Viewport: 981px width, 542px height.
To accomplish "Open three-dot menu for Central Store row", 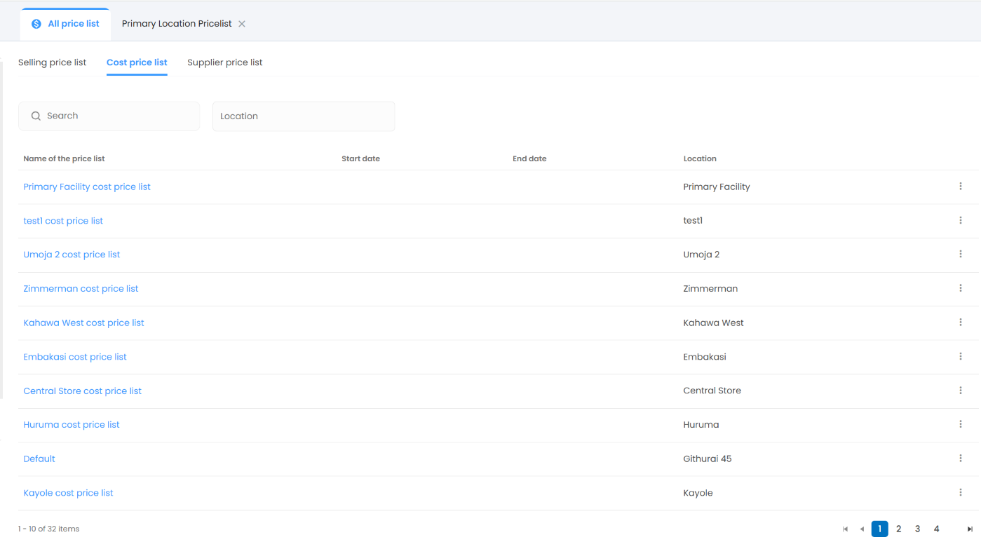I will coord(960,391).
